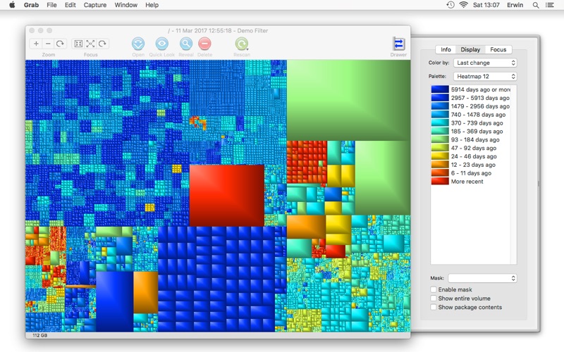This screenshot has width=564, height=352.
Task: Select the 47 - 92 days ago swatch
Action: click(x=440, y=148)
